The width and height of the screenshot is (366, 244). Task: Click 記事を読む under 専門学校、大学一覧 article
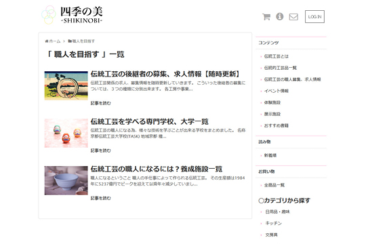tap(100, 150)
